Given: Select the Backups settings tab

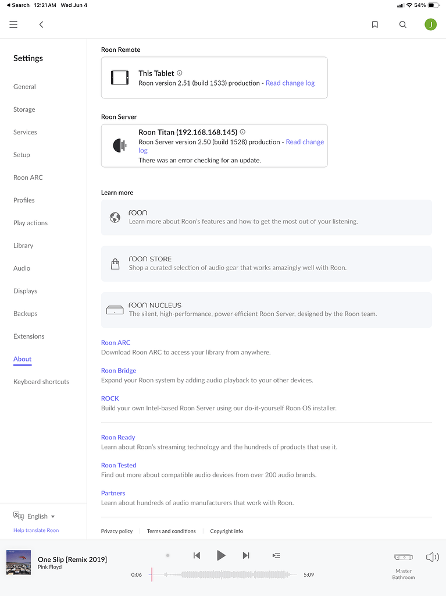Looking at the screenshot, I should click(x=25, y=313).
